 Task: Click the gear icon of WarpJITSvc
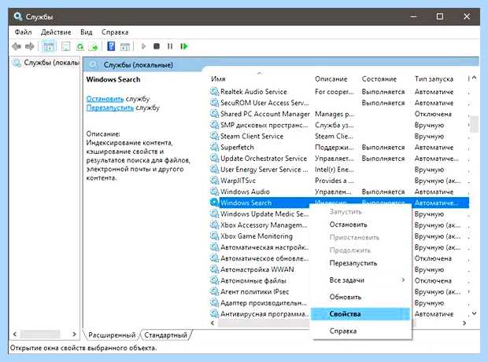pyautogui.click(x=214, y=181)
